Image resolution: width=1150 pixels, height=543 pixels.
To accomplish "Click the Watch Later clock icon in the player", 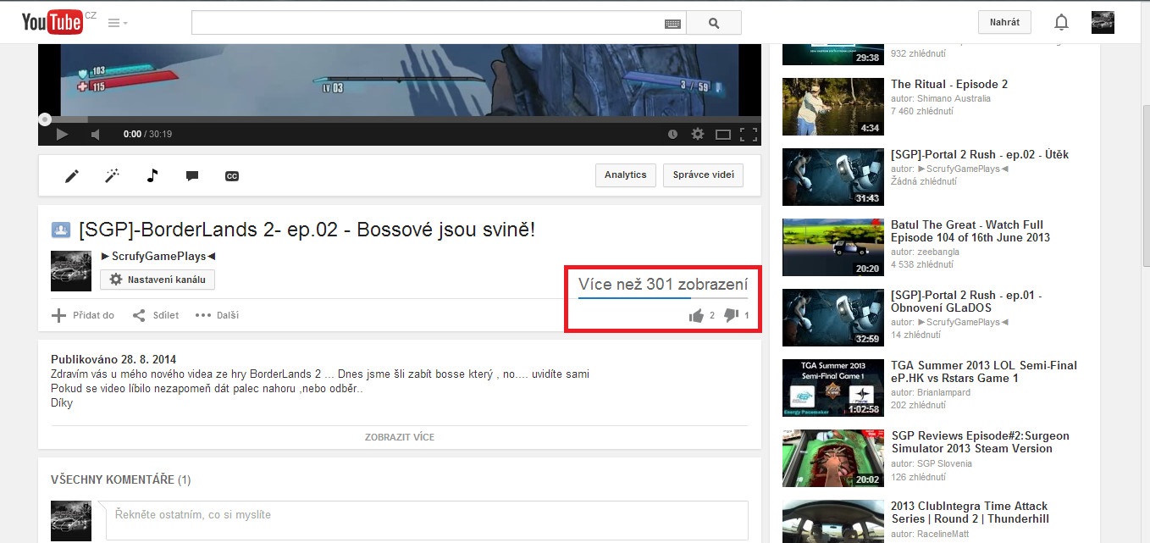I will [672, 134].
